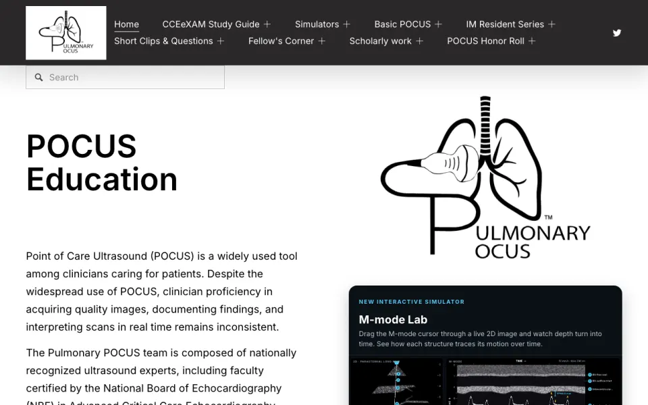Click the paragraph starting 'The Pulmonary POCUS team'
The image size is (648, 405).
coord(161,378)
